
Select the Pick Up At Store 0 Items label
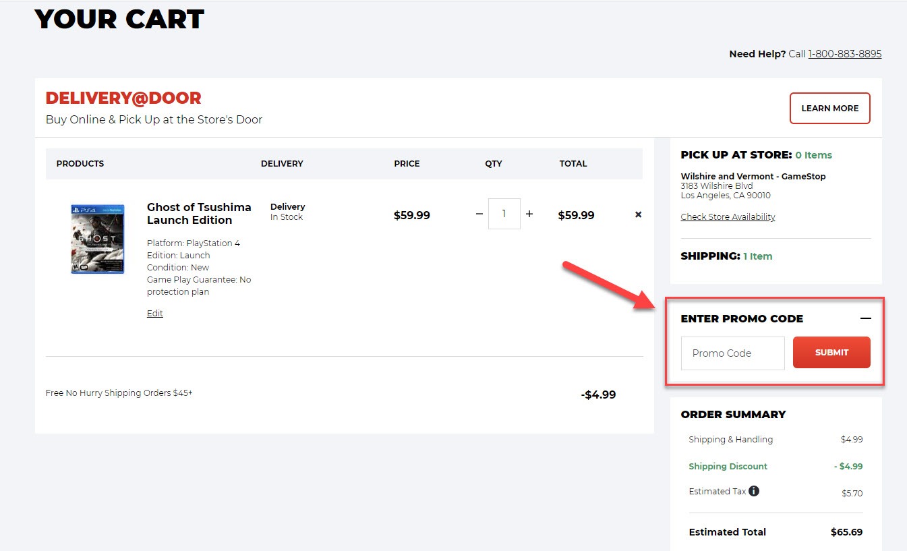pos(757,155)
